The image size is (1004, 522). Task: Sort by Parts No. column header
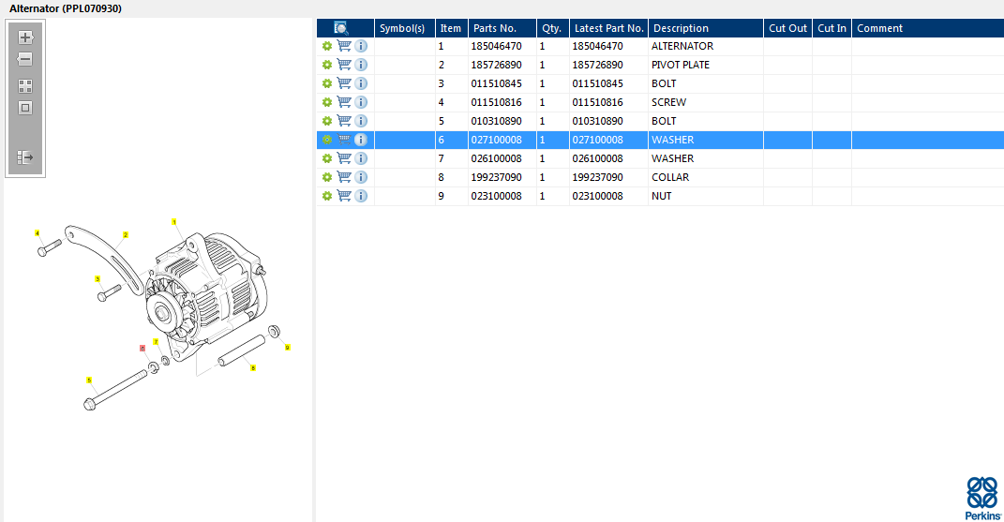[502, 28]
